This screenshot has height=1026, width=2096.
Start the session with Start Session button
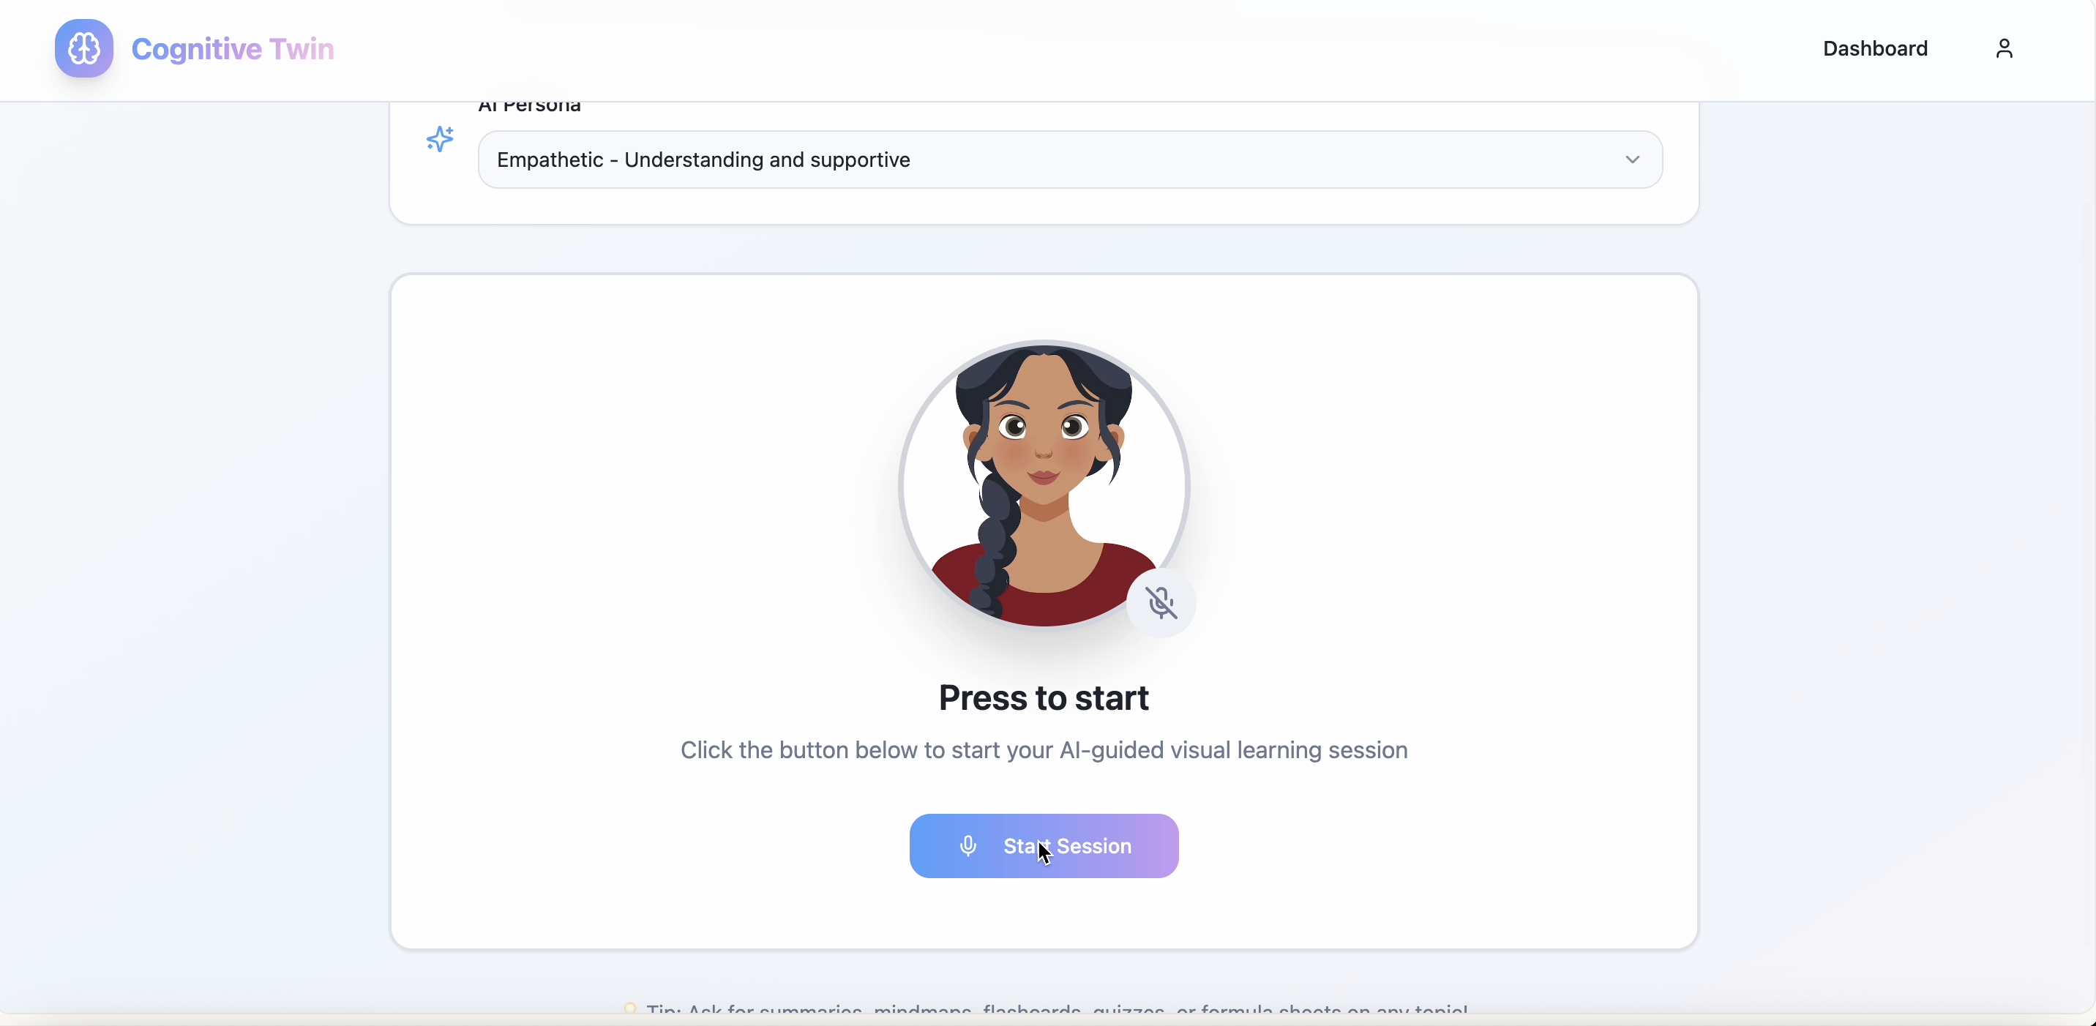point(1044,846)
